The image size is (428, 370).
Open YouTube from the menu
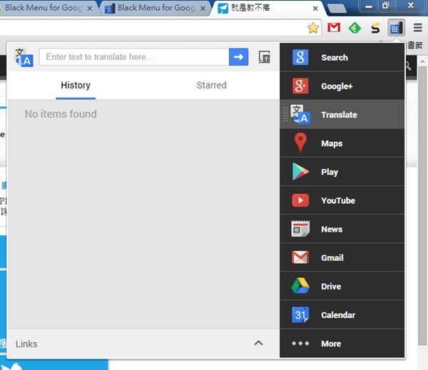342,200
